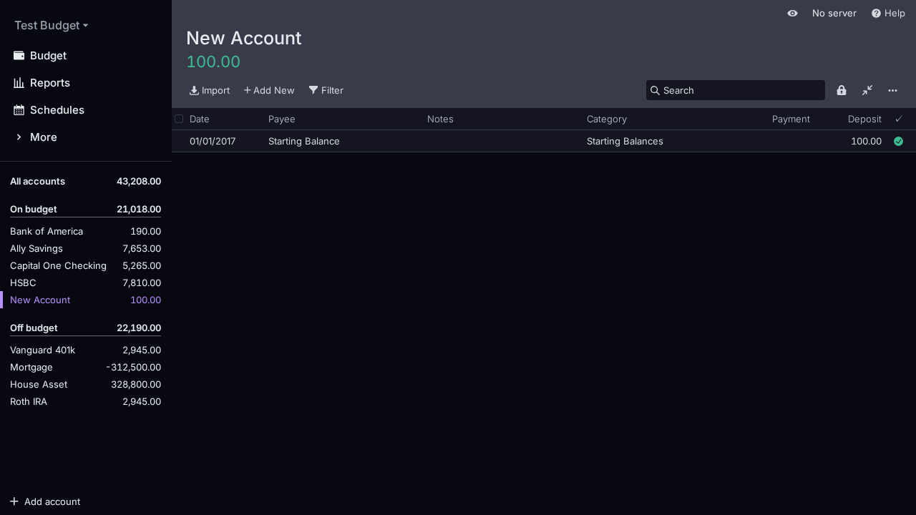Screen dimensions: 916x515
Task: Check the select-all transactions checkbox
Action: tap(179, 119)
